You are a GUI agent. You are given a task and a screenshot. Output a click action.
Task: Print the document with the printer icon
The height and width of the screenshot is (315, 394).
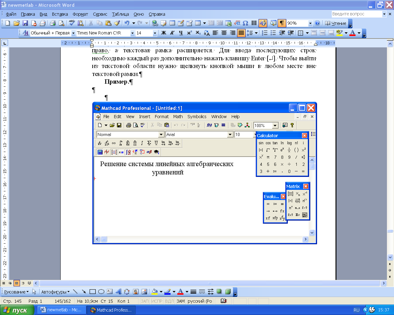pos(53,23)
